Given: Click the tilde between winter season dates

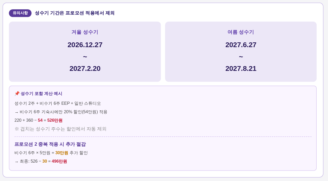Looking at the screenshot, I should (85, 57).
